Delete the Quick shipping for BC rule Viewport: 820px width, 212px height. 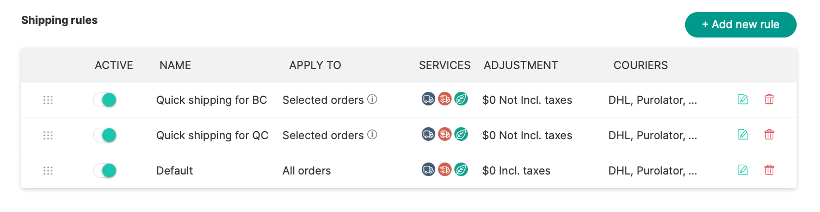769,99
